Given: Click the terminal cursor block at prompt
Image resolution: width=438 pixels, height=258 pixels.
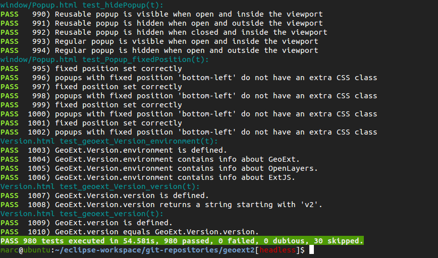Looking at the screenshot, I should [x=311, y=250].
